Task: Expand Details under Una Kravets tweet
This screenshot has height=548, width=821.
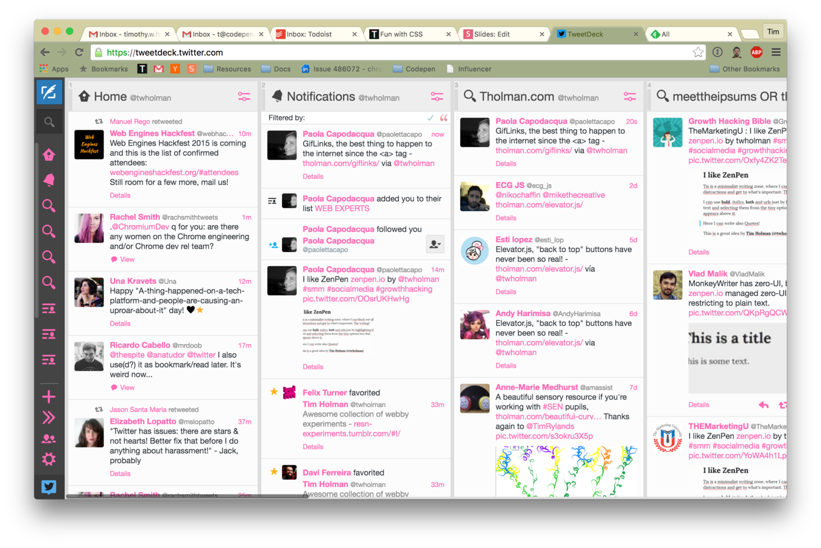Action: (x=120, y=323)
